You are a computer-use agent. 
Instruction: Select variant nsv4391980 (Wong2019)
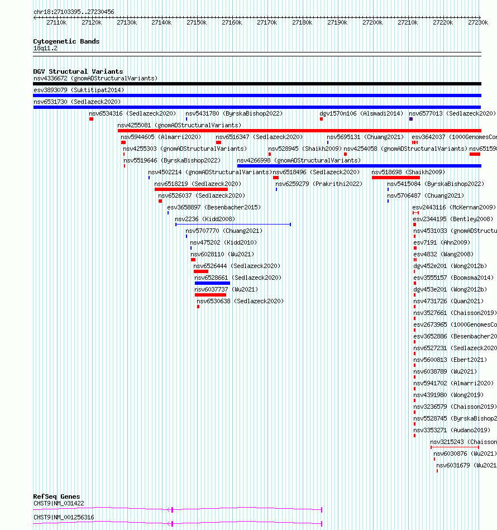pyautogui.click(x=448, y=395)
